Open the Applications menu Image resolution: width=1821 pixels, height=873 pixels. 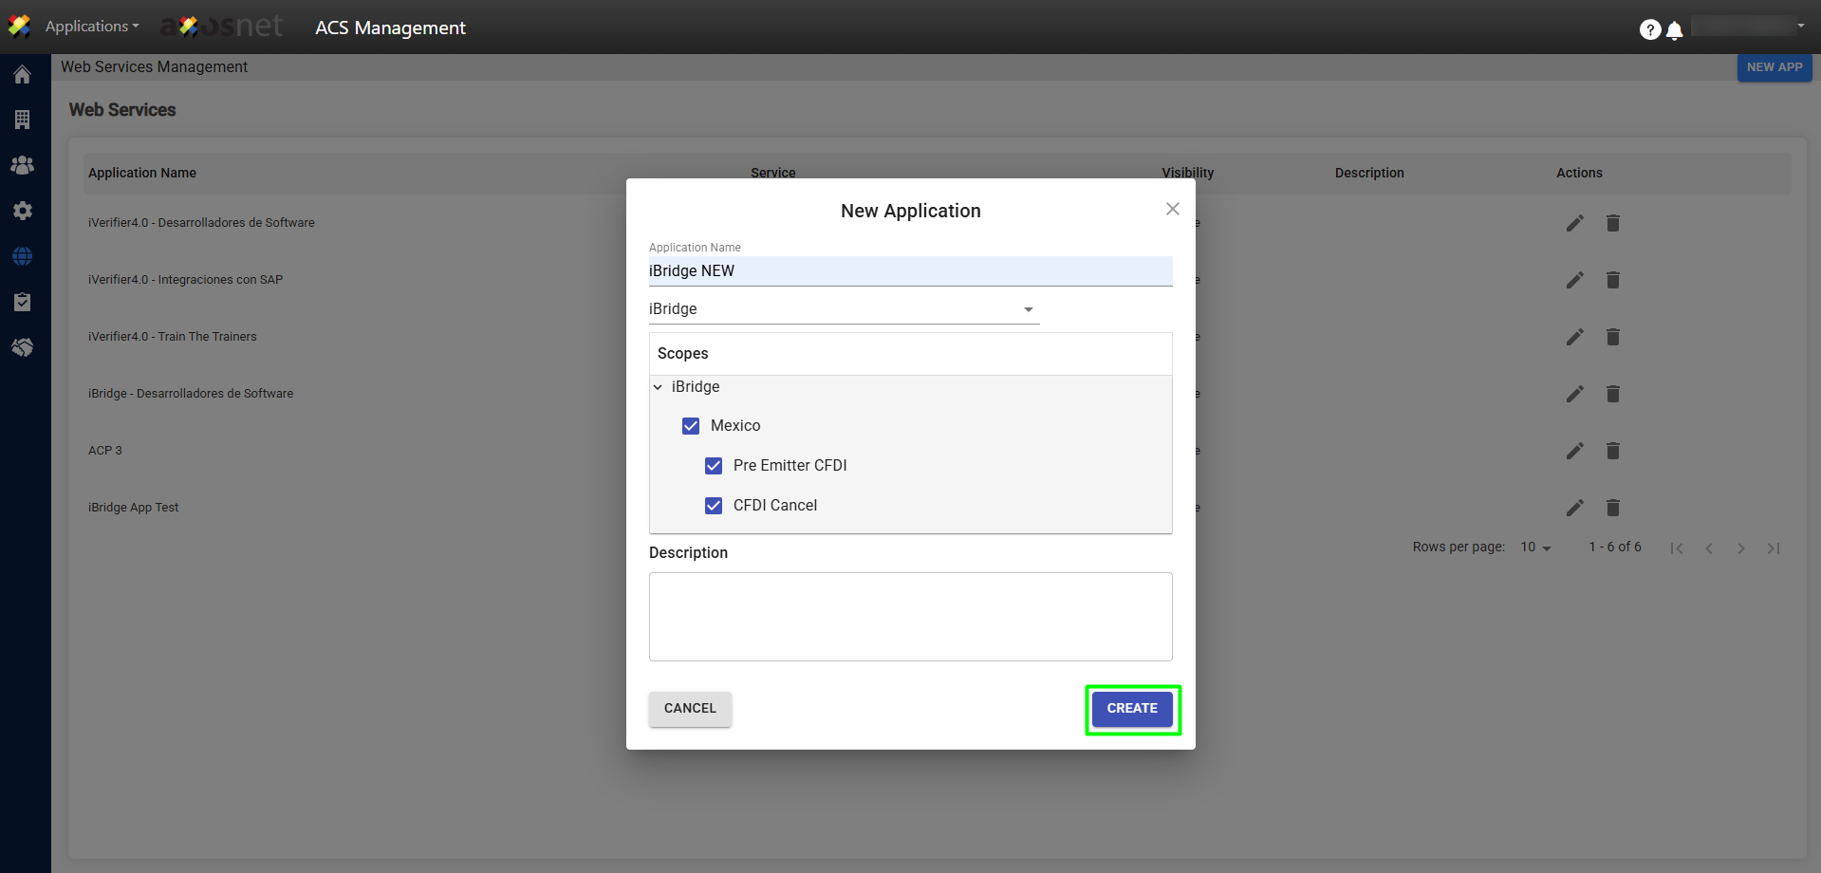point(91,27)
